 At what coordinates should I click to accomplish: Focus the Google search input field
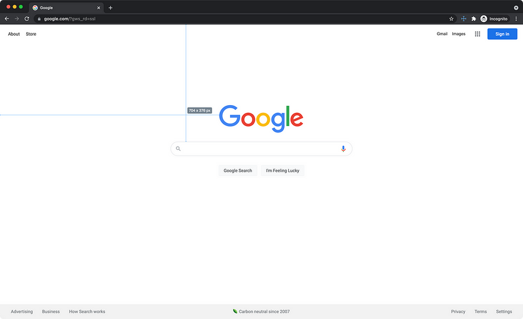[261, 149]
